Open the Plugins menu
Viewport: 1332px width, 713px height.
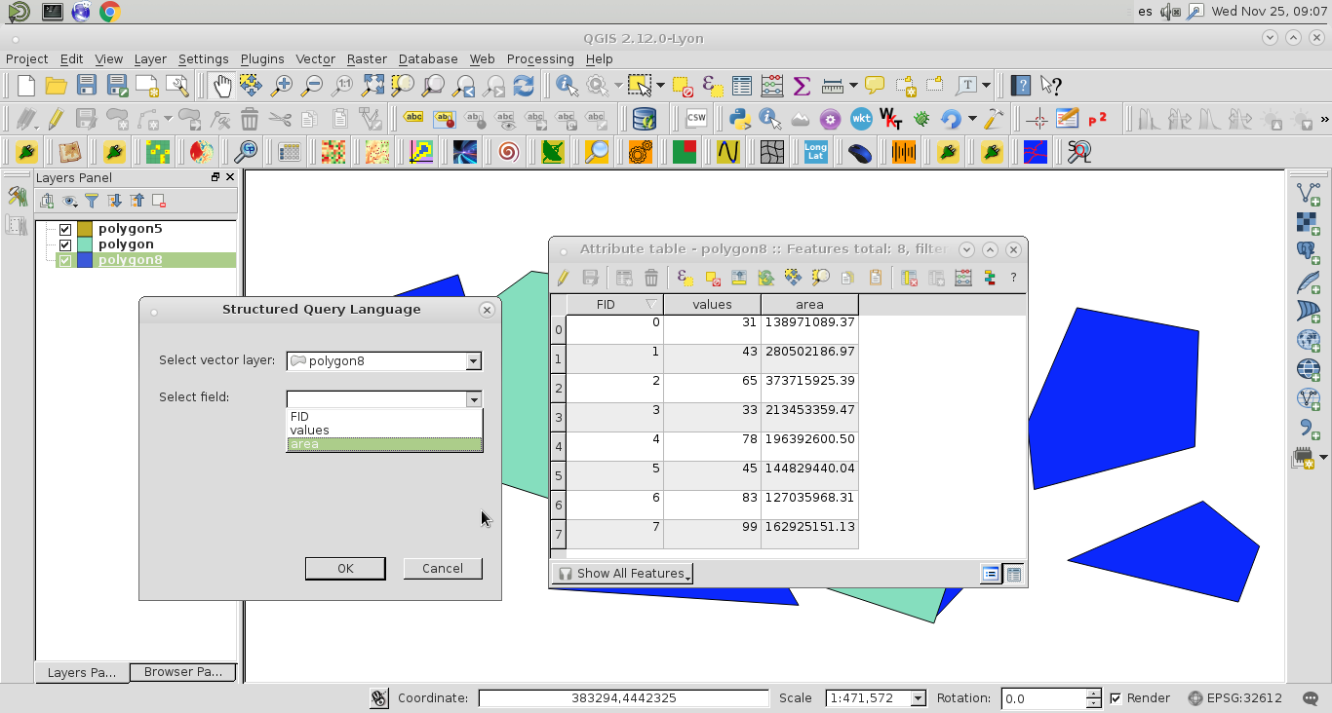(x=262, y=59)
